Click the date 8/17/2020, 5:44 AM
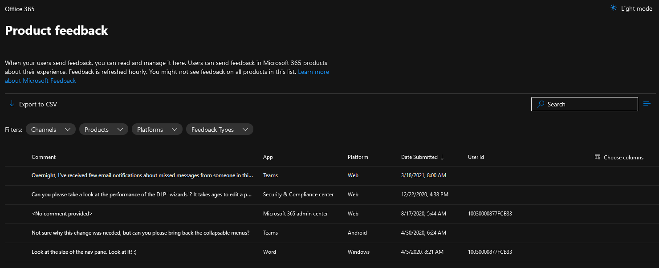This screenshot has width=659, height=268. point(423,214)
